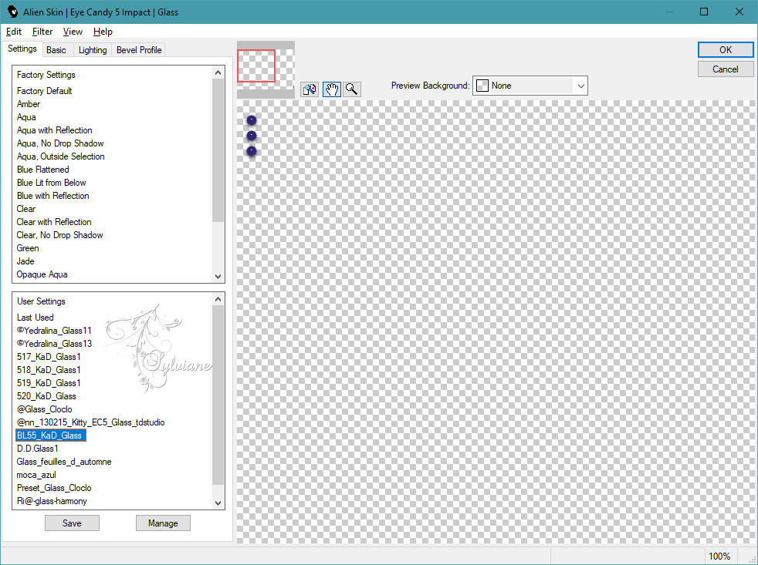Select the @nn_130215_Kitty_EC5_Glass_tdstudio preset

(x=91, y=422)
